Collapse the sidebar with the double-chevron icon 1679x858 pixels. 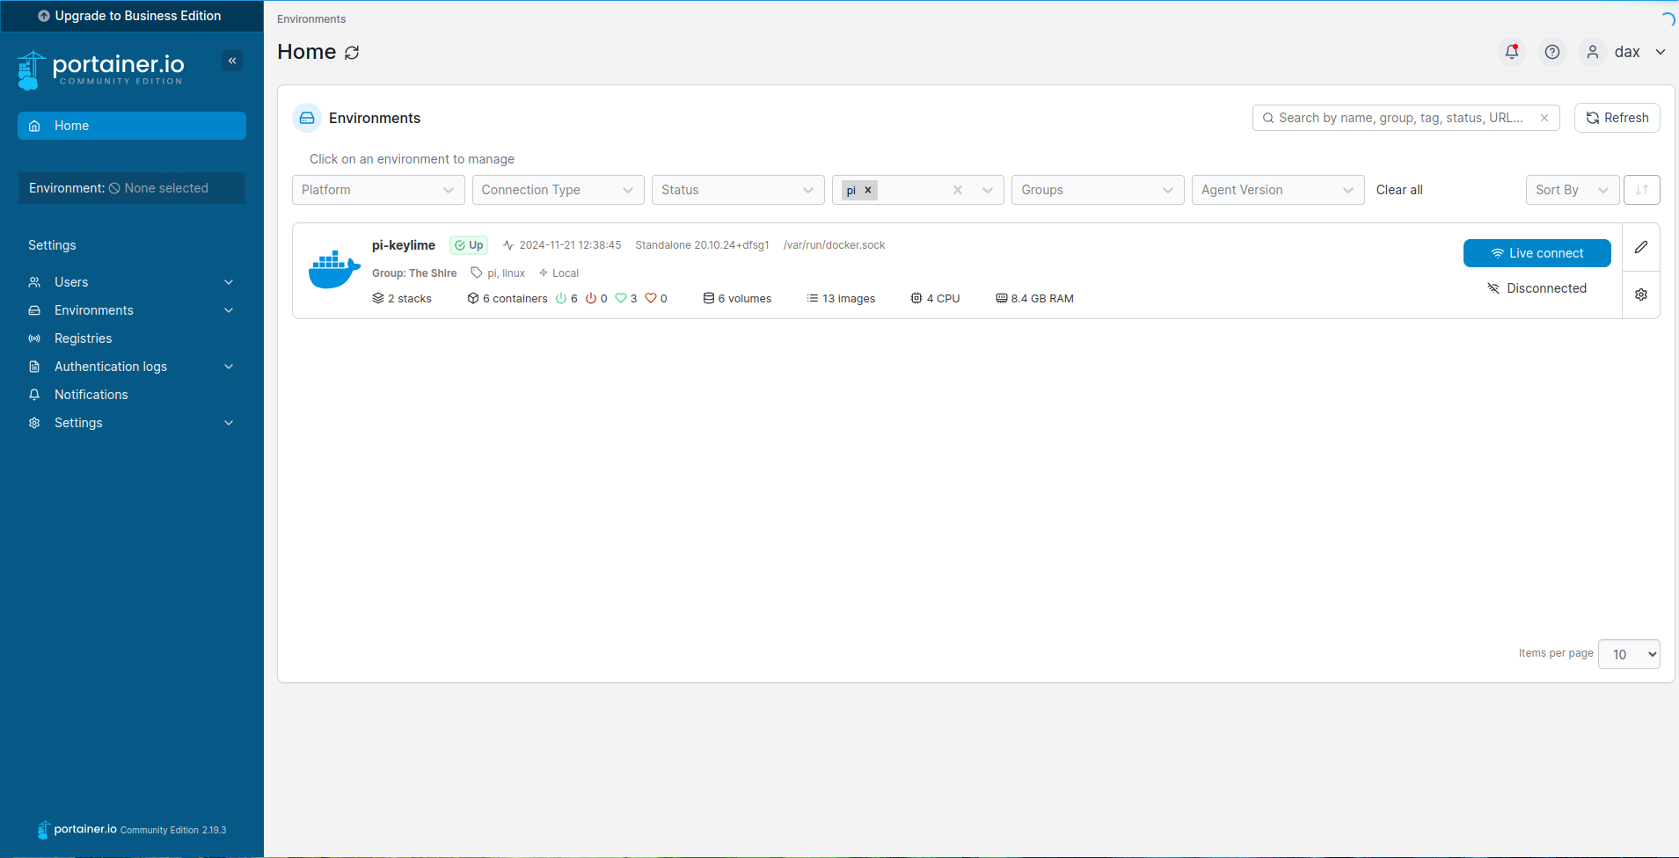[x=232, y=61]
